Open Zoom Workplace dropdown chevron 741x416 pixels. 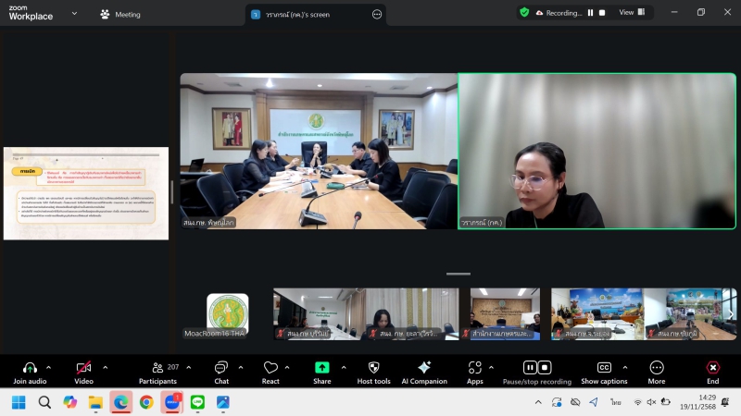73,14
